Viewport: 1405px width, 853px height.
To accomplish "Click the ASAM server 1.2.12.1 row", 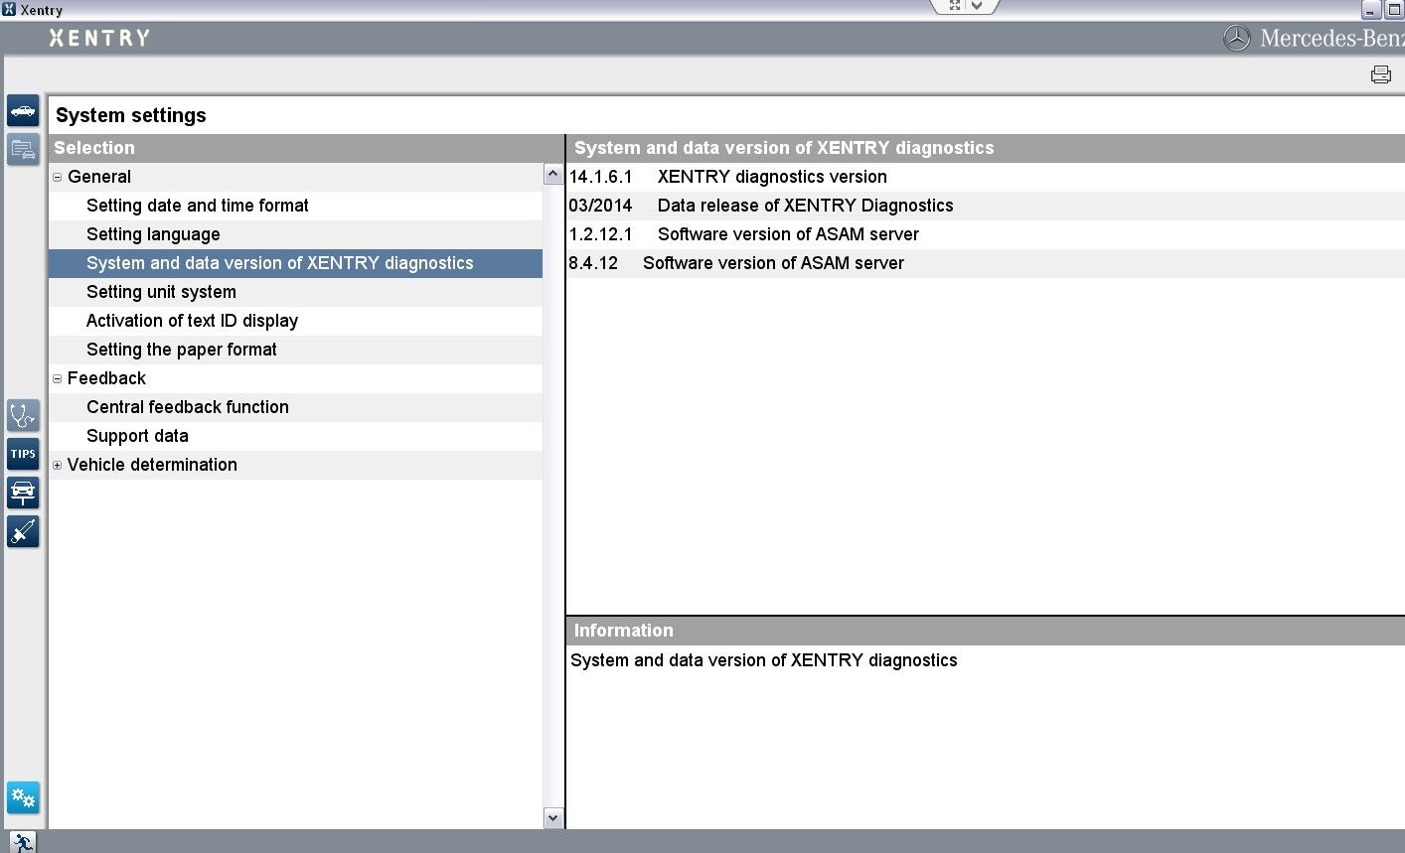I will click(x=985, y=234).
